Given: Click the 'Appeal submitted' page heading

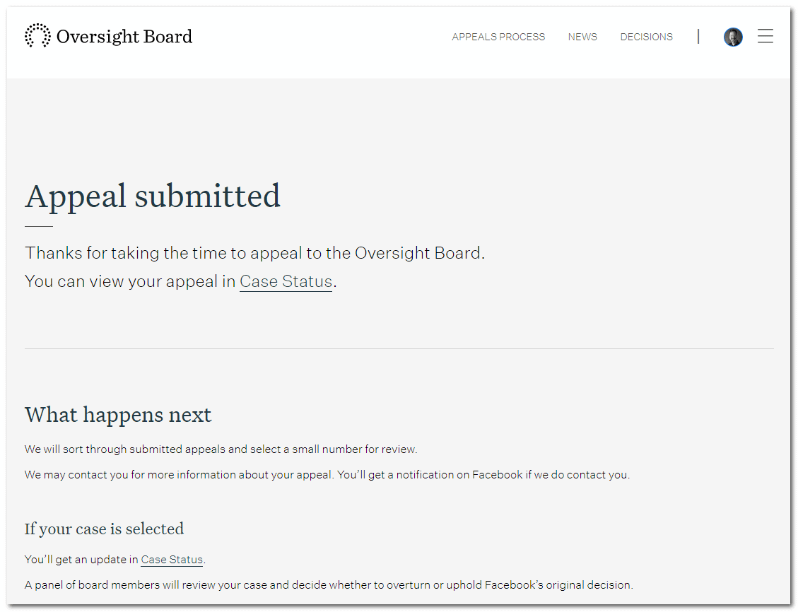Looking at the screenshot, I should (x=153, y=196).
